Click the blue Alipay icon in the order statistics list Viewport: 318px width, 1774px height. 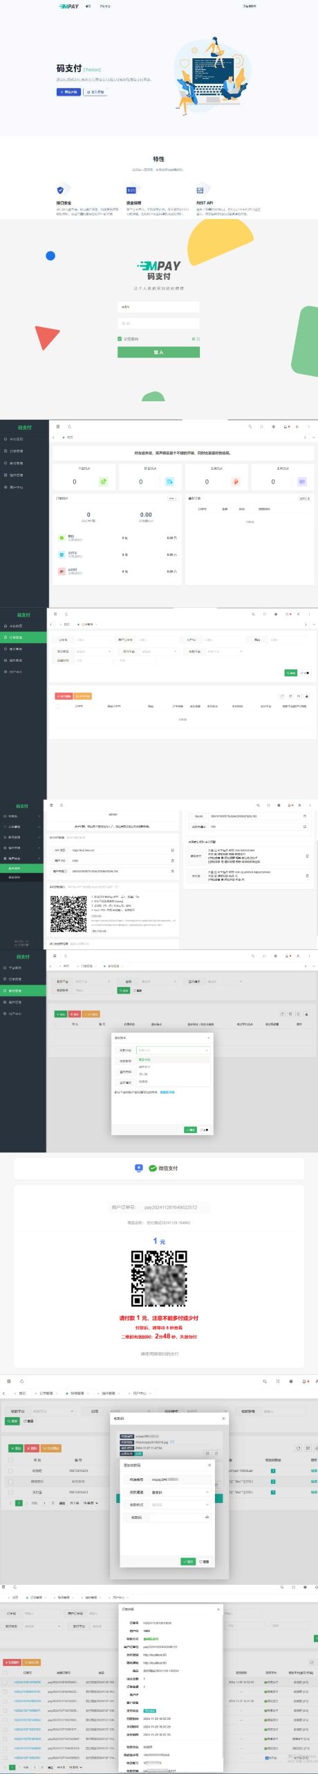point(62,554)
